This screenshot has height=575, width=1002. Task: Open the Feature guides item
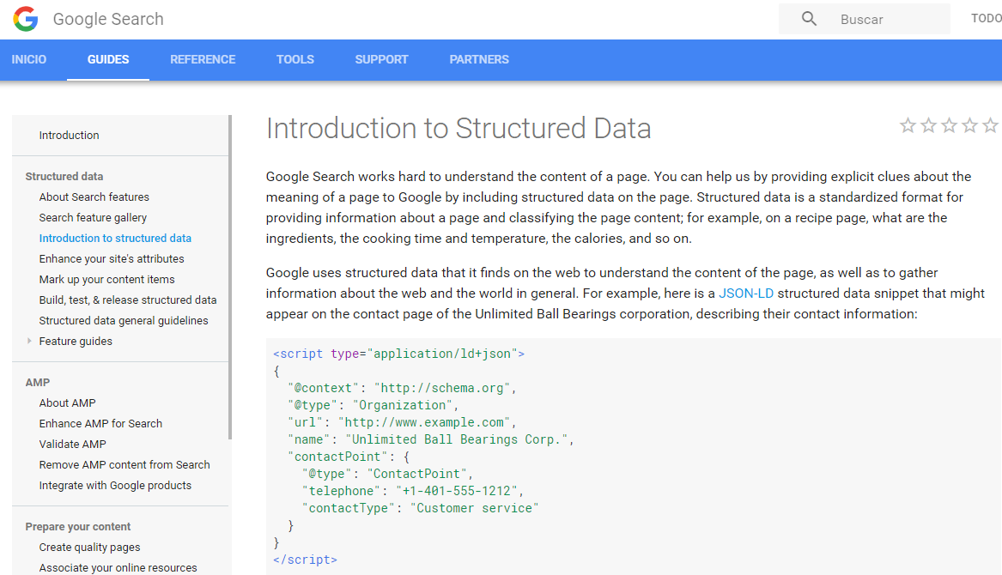coord(76,342)
